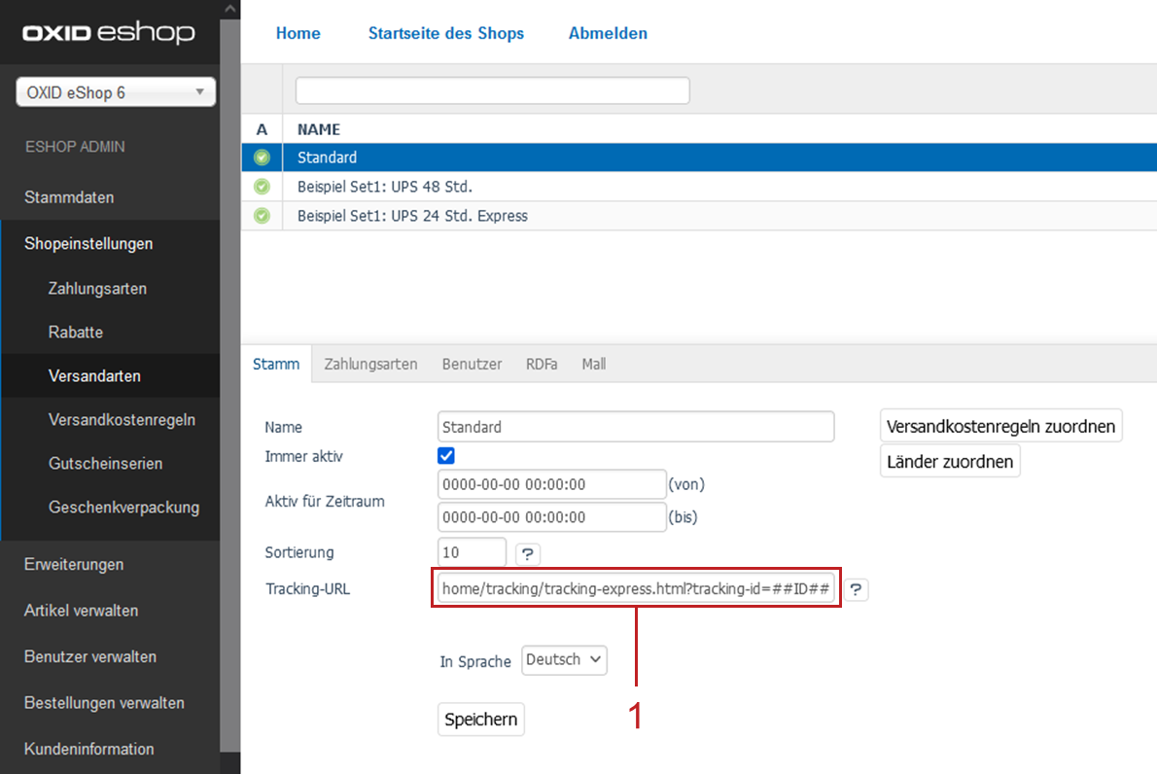Viewport: 1157px width, 774px height.
Task: Click the Tracking-URL input field
Action: click(x=635, y=589)
